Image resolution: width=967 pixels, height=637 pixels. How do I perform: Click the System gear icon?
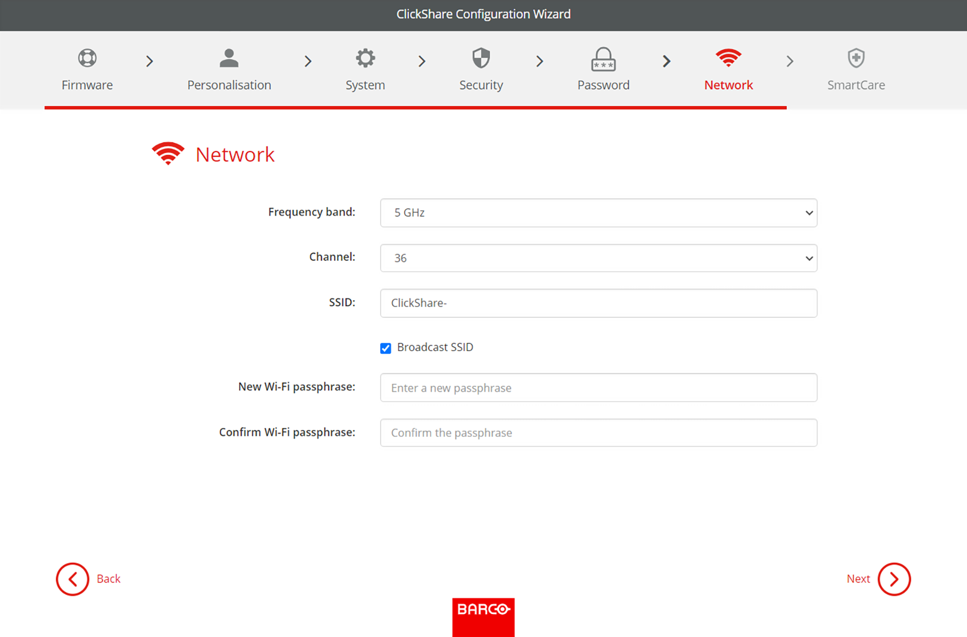(x=365, y=58)
